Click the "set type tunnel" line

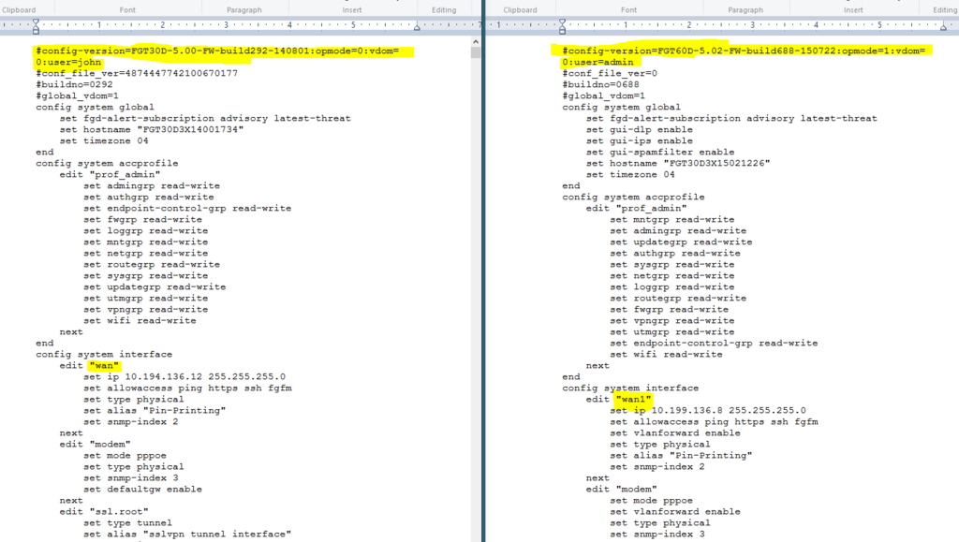pyautogui.click(x=127, y=523)
